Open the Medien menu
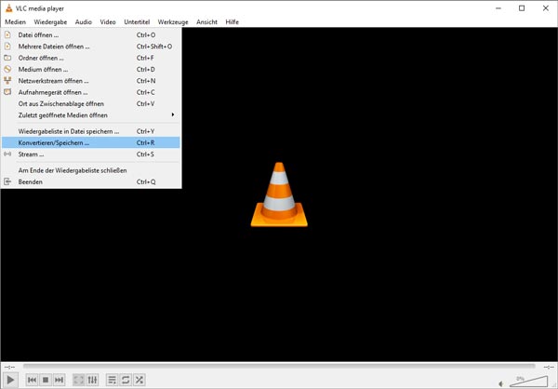 pos(15,21)
